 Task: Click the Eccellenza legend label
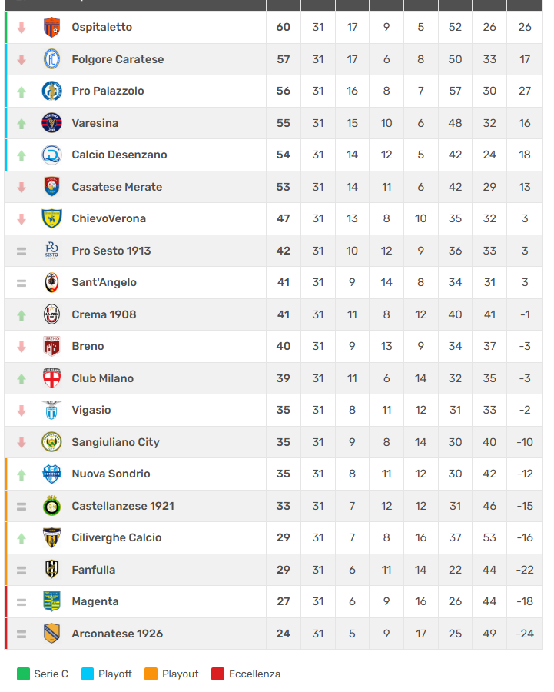tap(254, 674)
